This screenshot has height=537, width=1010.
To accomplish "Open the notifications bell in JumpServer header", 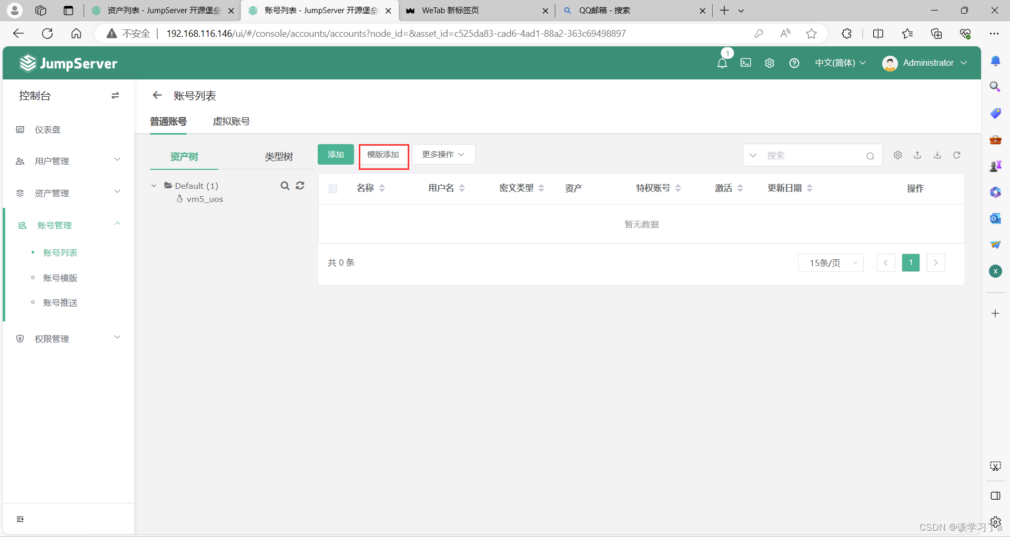I will click(722, 63).
